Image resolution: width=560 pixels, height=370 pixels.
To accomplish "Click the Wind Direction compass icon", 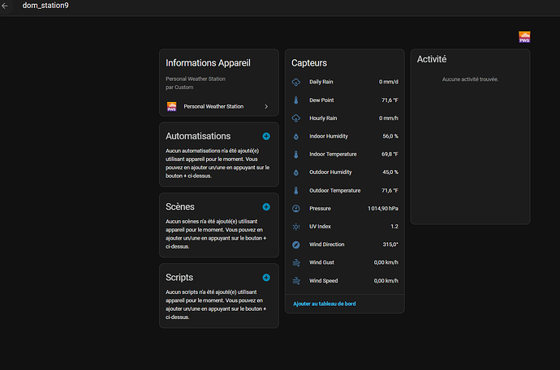I will tap(296, 245).
